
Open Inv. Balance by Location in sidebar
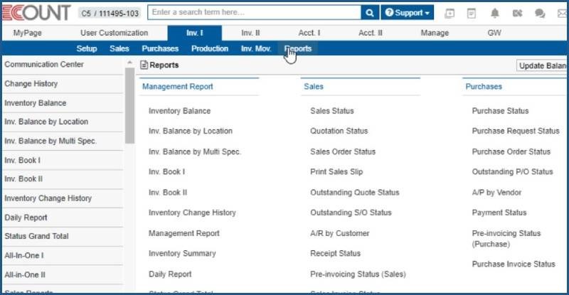pos(46,122)
